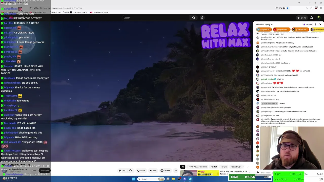The width and height of the screenshot is (324, 182).
Task: Click the YouTube search magnifier button
Action: pos(194,18)
